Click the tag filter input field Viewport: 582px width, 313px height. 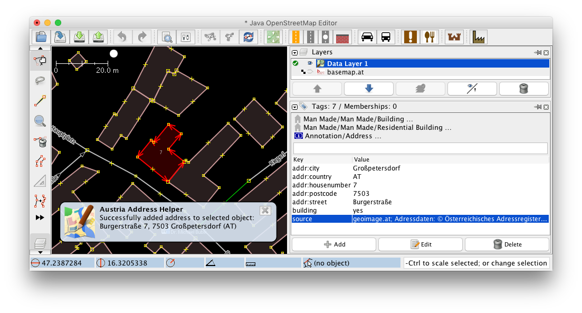click(420, 148)
